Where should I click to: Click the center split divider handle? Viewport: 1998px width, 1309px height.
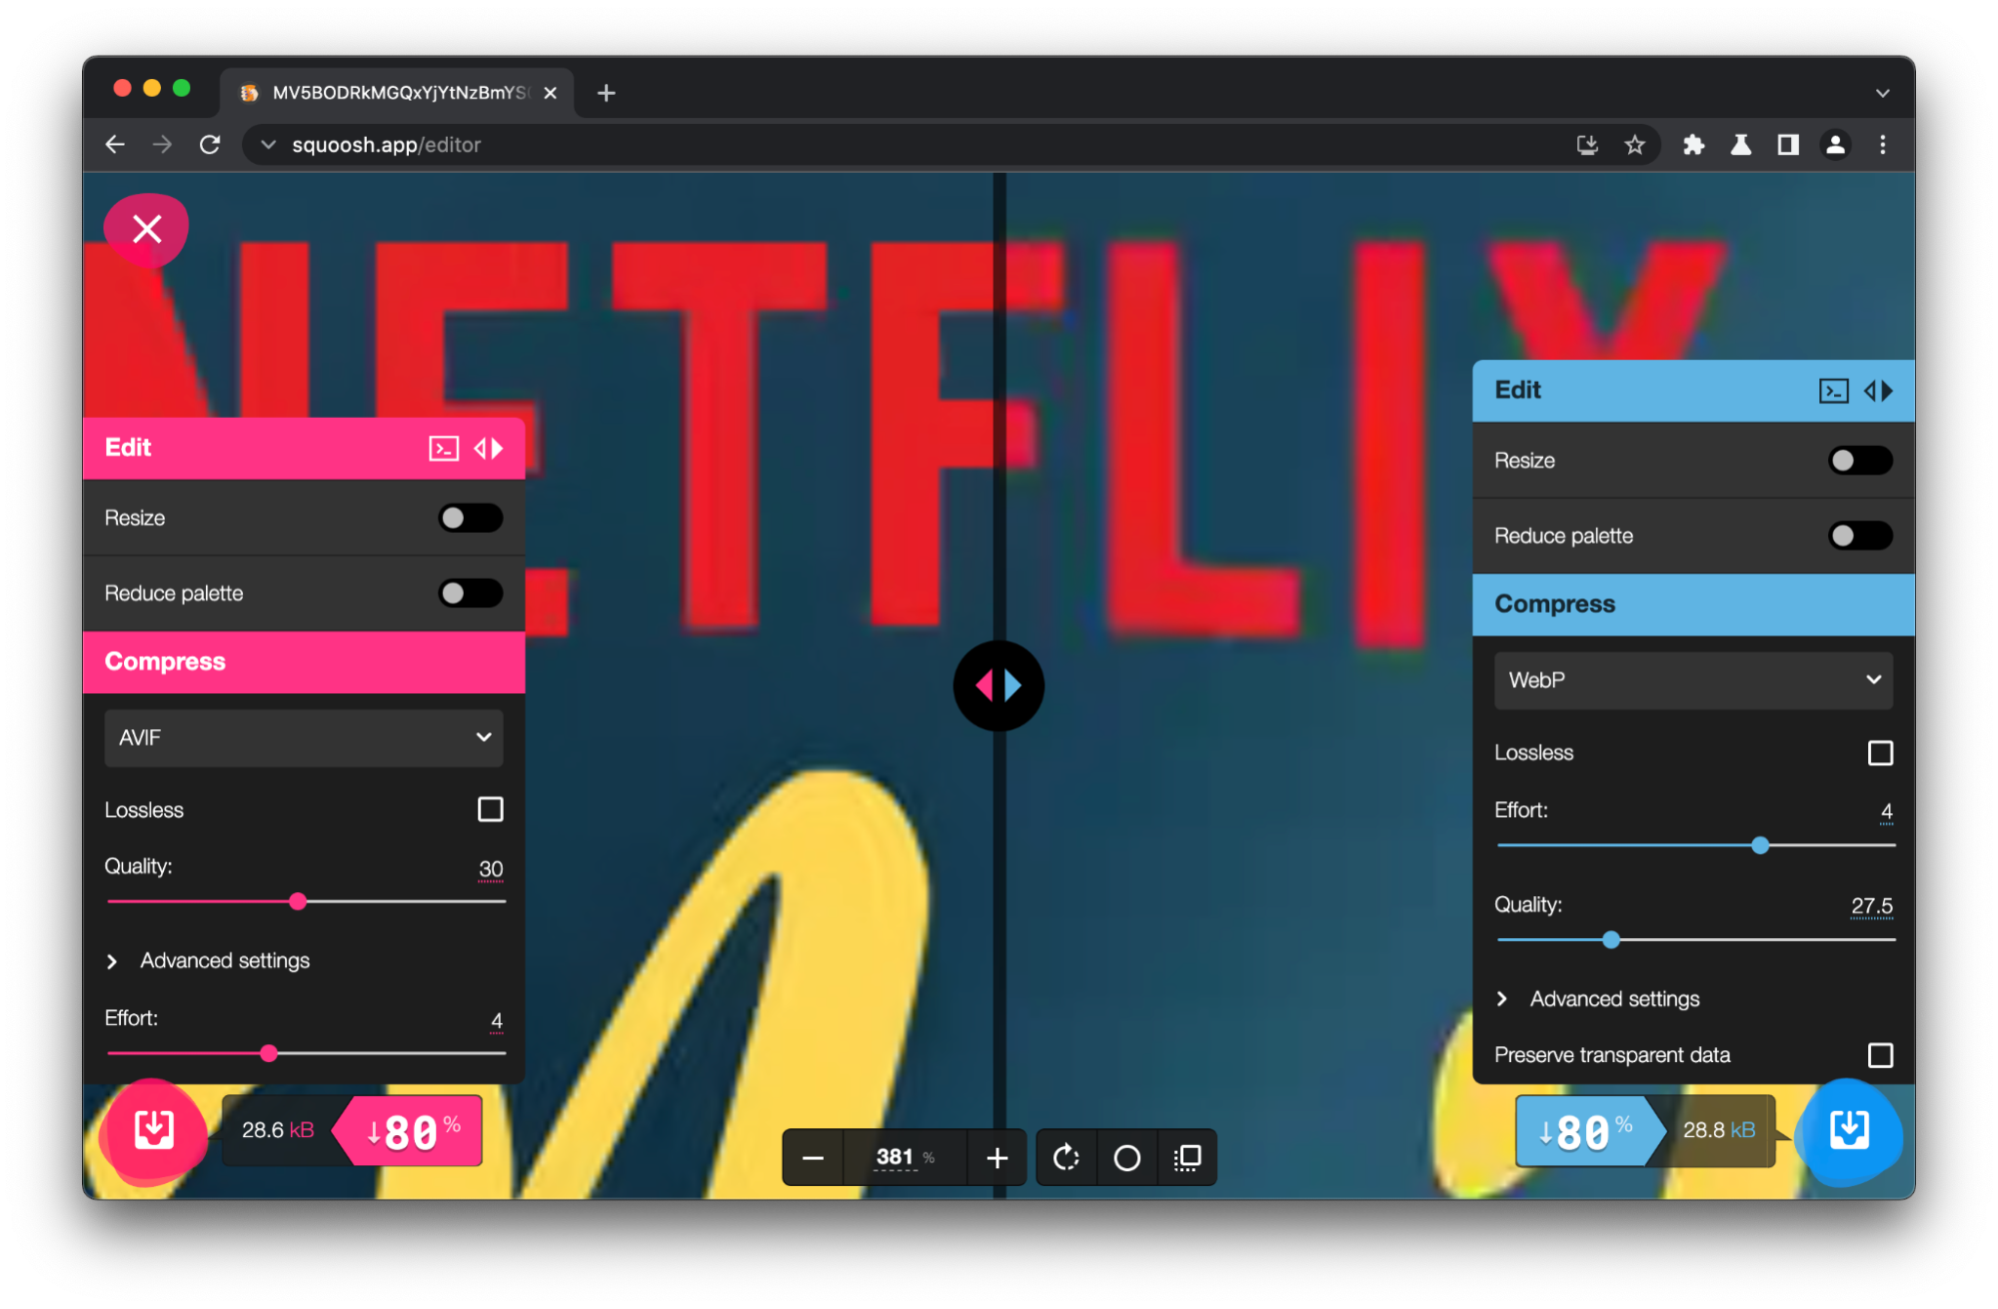tap(999, 685)
